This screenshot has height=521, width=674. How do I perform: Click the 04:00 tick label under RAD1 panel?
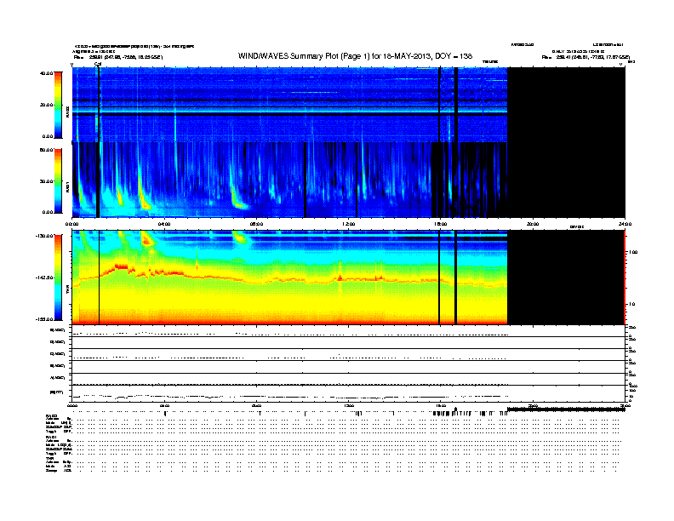164,224
